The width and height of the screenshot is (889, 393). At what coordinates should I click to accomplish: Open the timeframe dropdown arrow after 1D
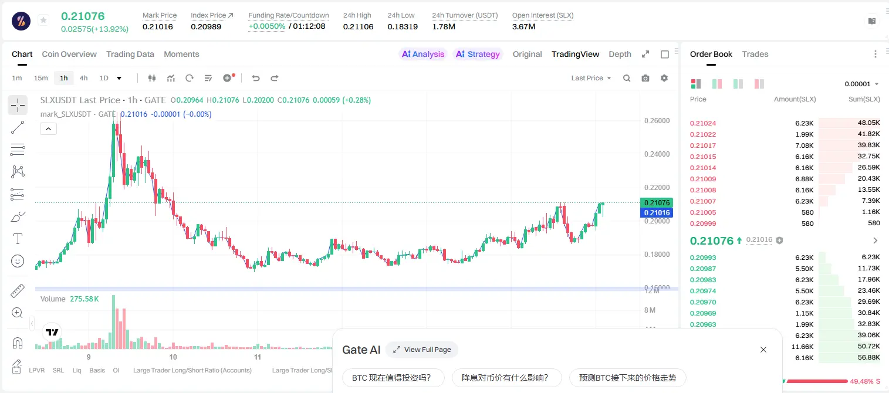pyautogui.click(x=120, y=78)
